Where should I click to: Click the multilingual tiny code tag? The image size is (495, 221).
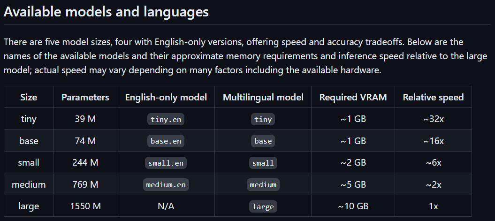(x=263, y=119)
